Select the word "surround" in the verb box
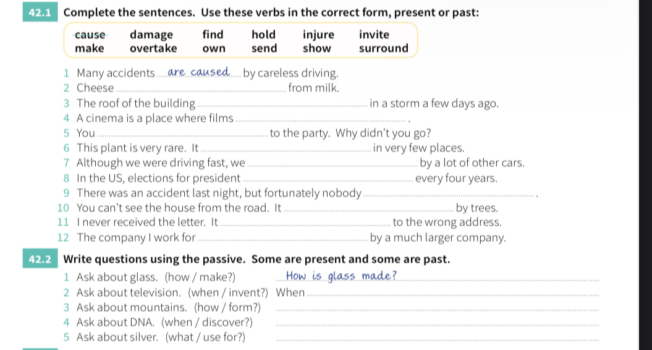The height and width of the screenshot is (350, 652). point(384,48)
